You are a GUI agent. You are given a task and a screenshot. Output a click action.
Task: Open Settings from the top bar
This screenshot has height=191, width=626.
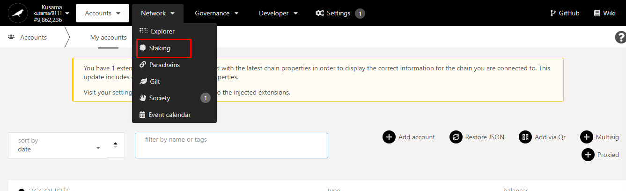[x=340, y=13]
